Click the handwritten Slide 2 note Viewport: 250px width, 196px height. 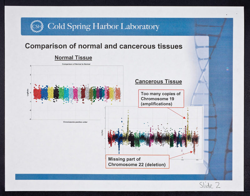(x=210, y=185)
